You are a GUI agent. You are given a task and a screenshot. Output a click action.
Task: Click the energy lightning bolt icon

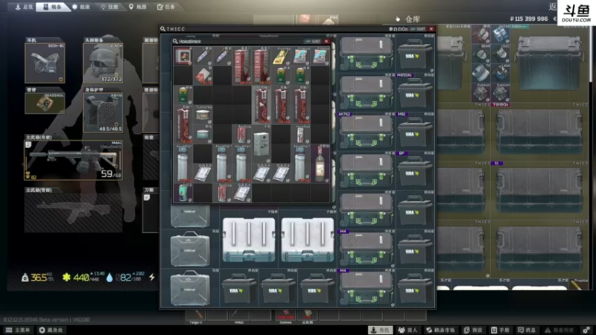(x=152, y=277)
